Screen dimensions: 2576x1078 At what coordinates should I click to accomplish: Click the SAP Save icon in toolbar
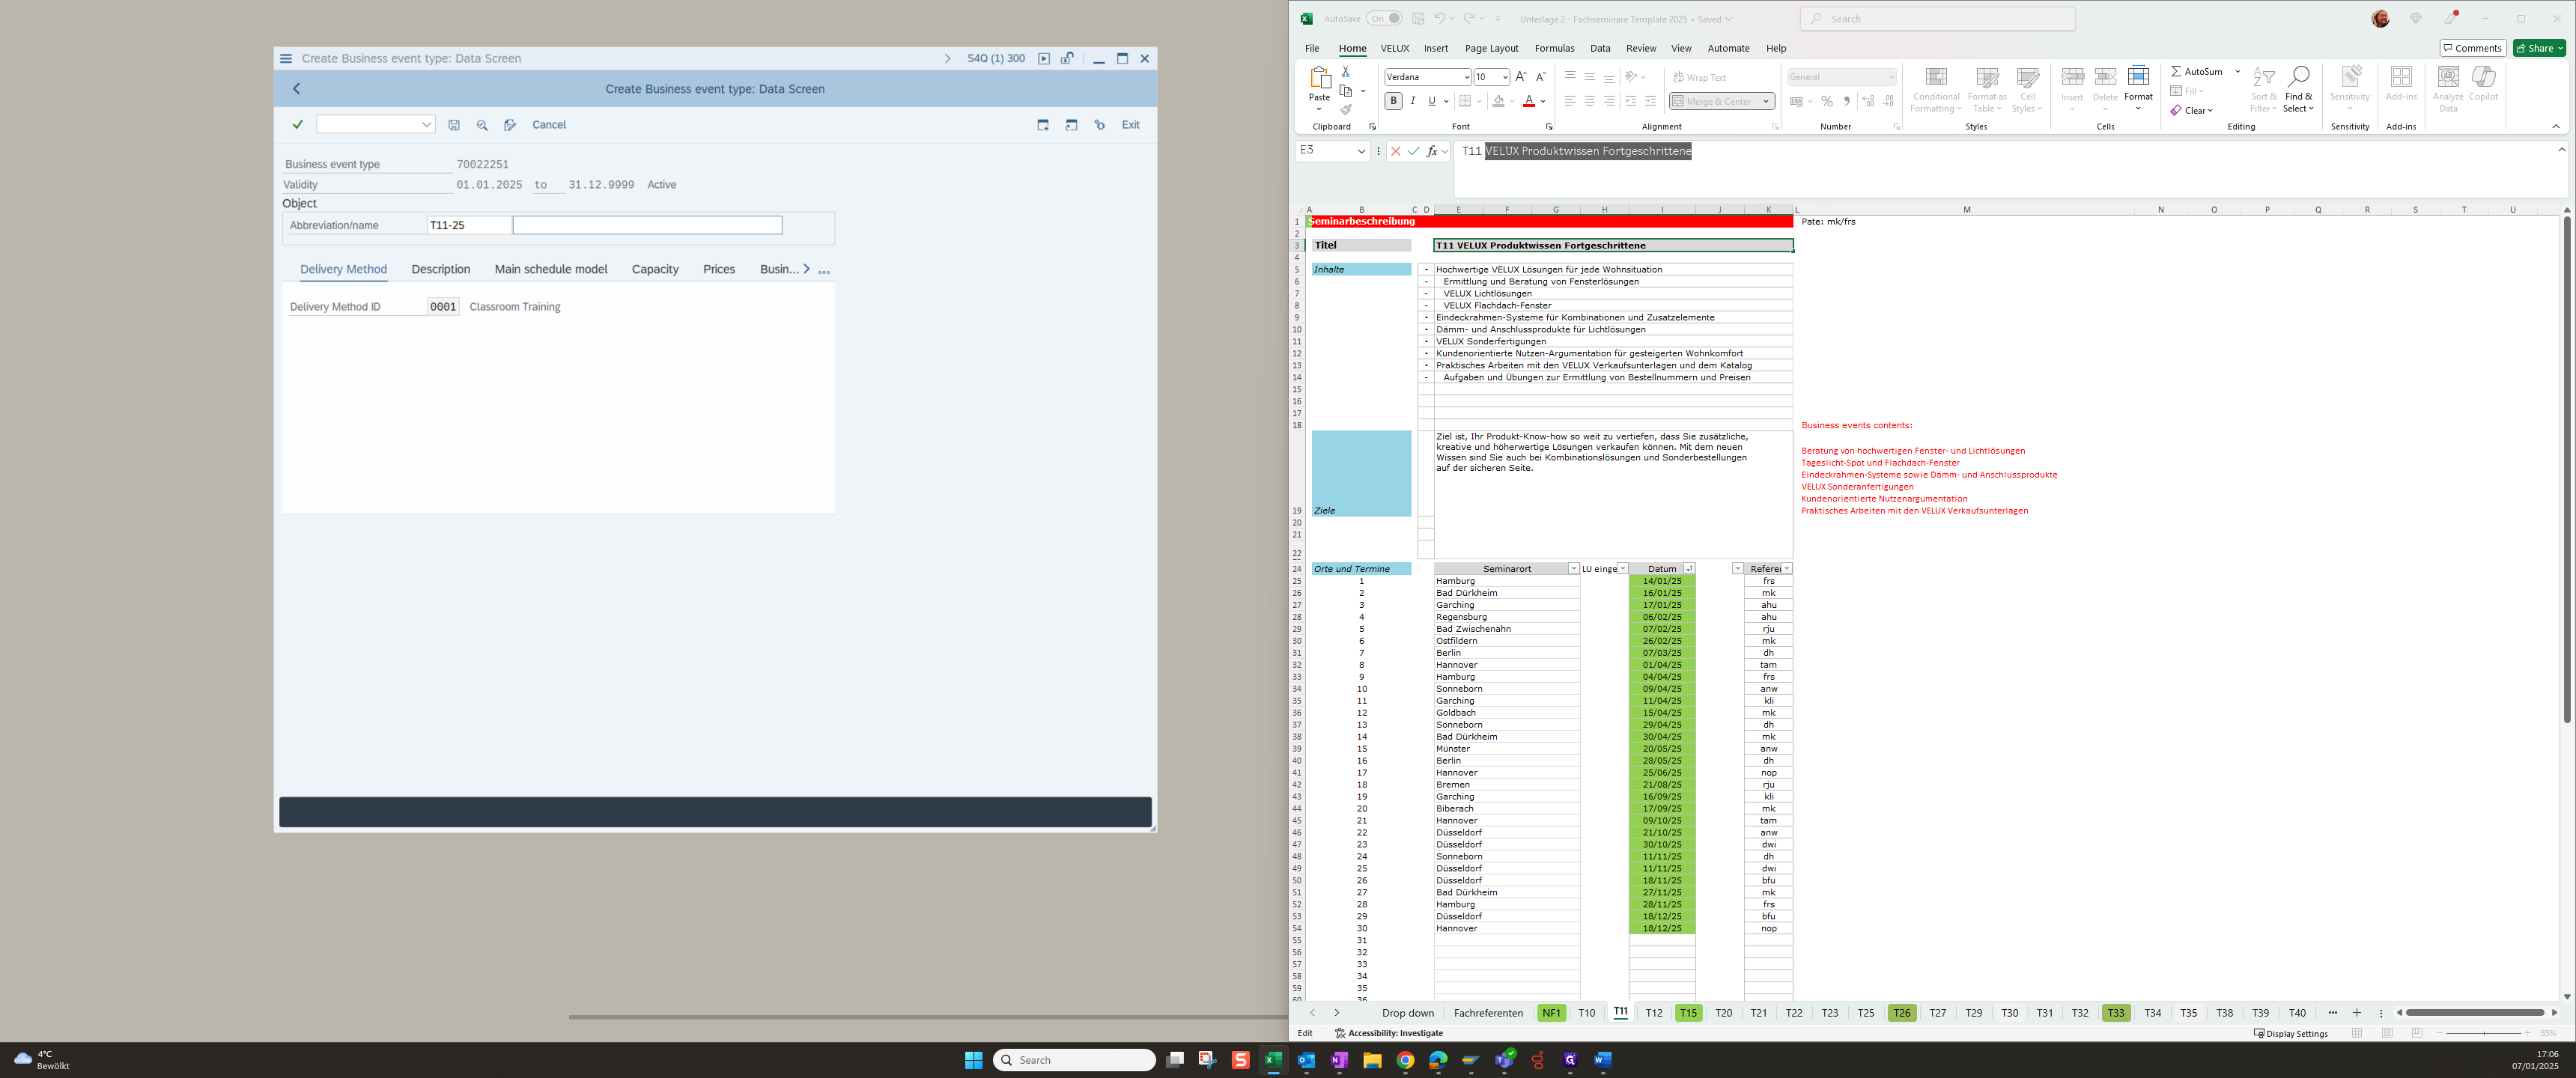point(454,125)
